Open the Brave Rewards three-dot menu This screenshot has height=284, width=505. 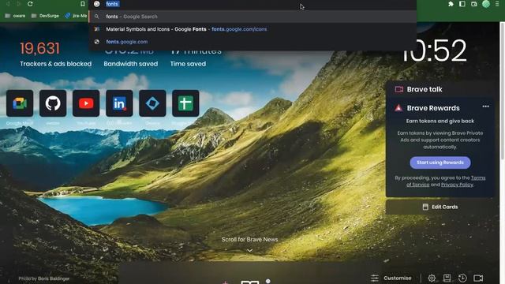(x=486, y=106)
